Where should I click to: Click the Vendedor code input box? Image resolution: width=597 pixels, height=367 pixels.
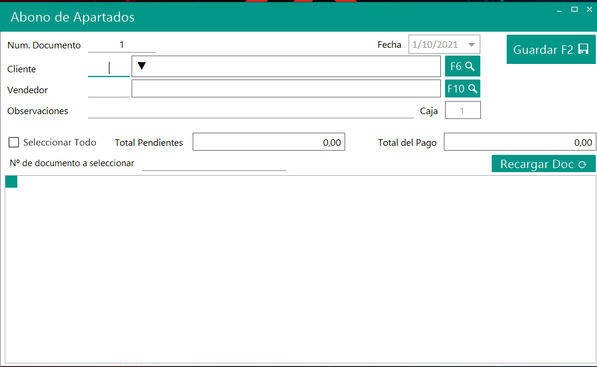click(109, 90)
